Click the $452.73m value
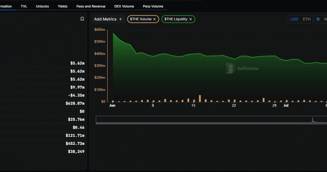327x172 pixels. pos(75,143)
